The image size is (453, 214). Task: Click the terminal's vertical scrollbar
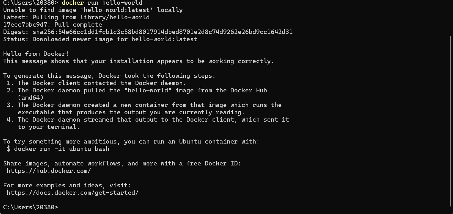click(x=450, y=120)
